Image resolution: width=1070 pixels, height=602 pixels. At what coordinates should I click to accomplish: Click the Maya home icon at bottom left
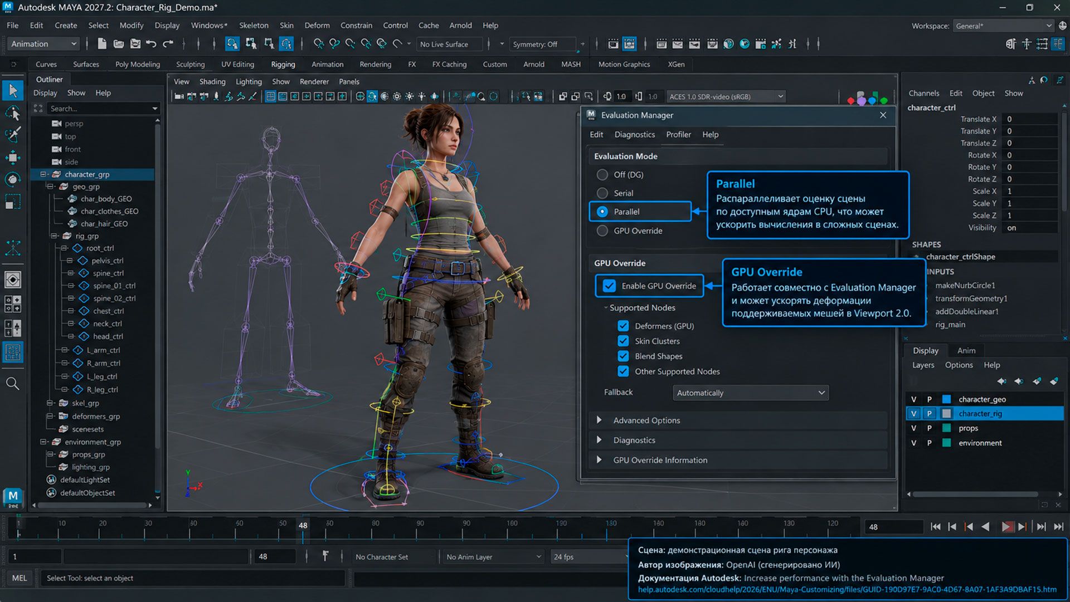(x=13, y=497)
